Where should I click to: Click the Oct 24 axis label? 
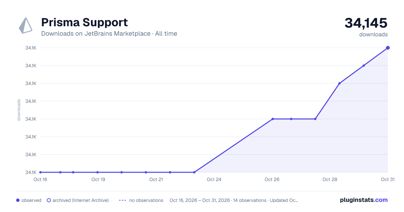click(214, 179)
